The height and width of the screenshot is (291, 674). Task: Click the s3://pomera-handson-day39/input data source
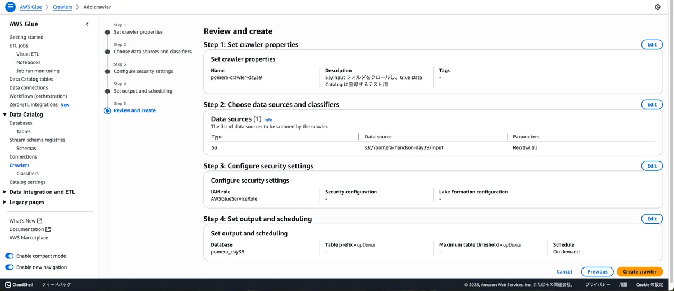404,147
